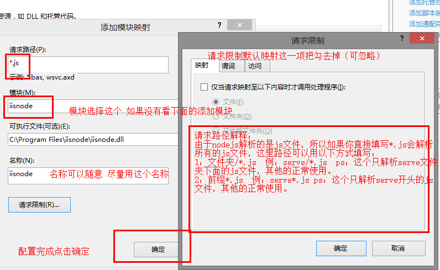Viewport: 440px width, 270px height.
Task: Open the 访问 tab
Action: coord(254,66)
